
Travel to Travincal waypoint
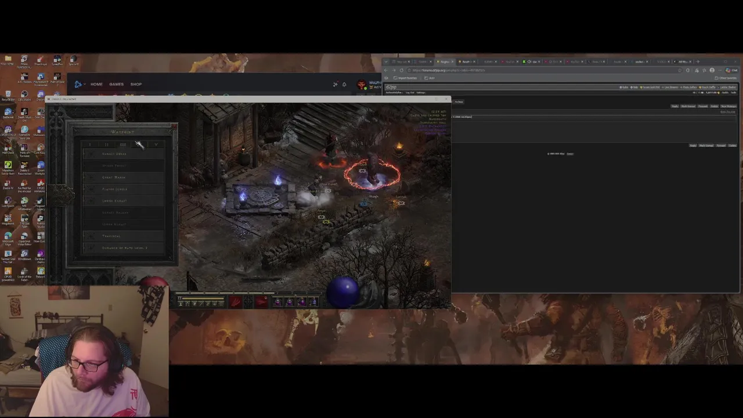click(124, 236)
